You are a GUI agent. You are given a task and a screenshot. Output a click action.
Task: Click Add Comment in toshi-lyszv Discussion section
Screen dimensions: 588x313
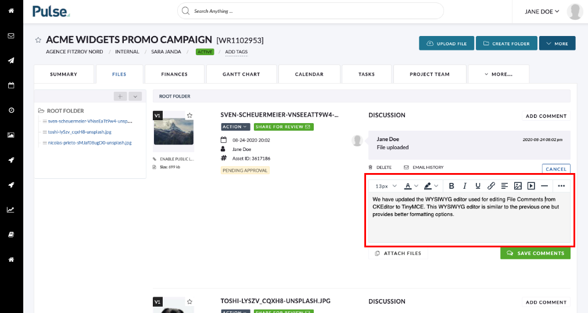(546, 303)
